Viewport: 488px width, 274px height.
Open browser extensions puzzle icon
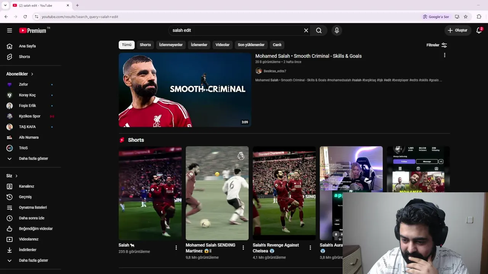479,17
